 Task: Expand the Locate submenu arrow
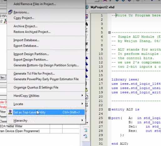click(82, 104)
